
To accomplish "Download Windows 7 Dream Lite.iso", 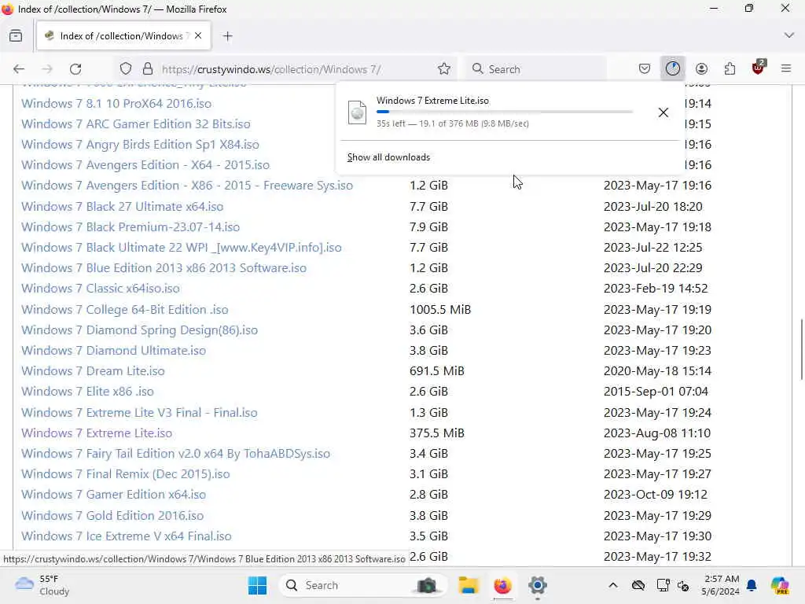I will (93, 371).
